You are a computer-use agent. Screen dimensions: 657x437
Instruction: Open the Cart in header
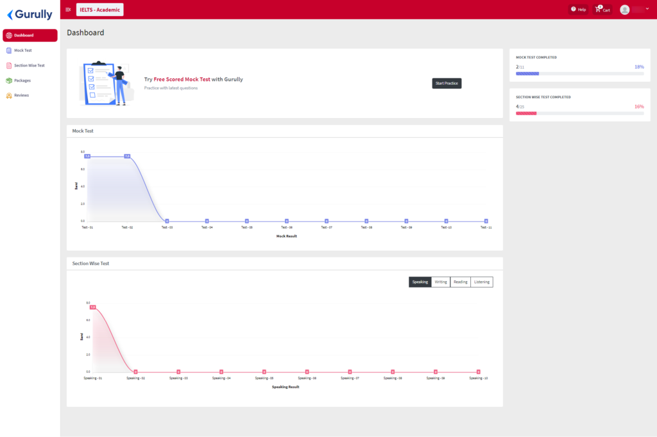(x=602, y=10)
